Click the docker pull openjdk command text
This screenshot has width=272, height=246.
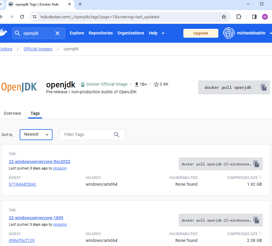coord(228,87)
